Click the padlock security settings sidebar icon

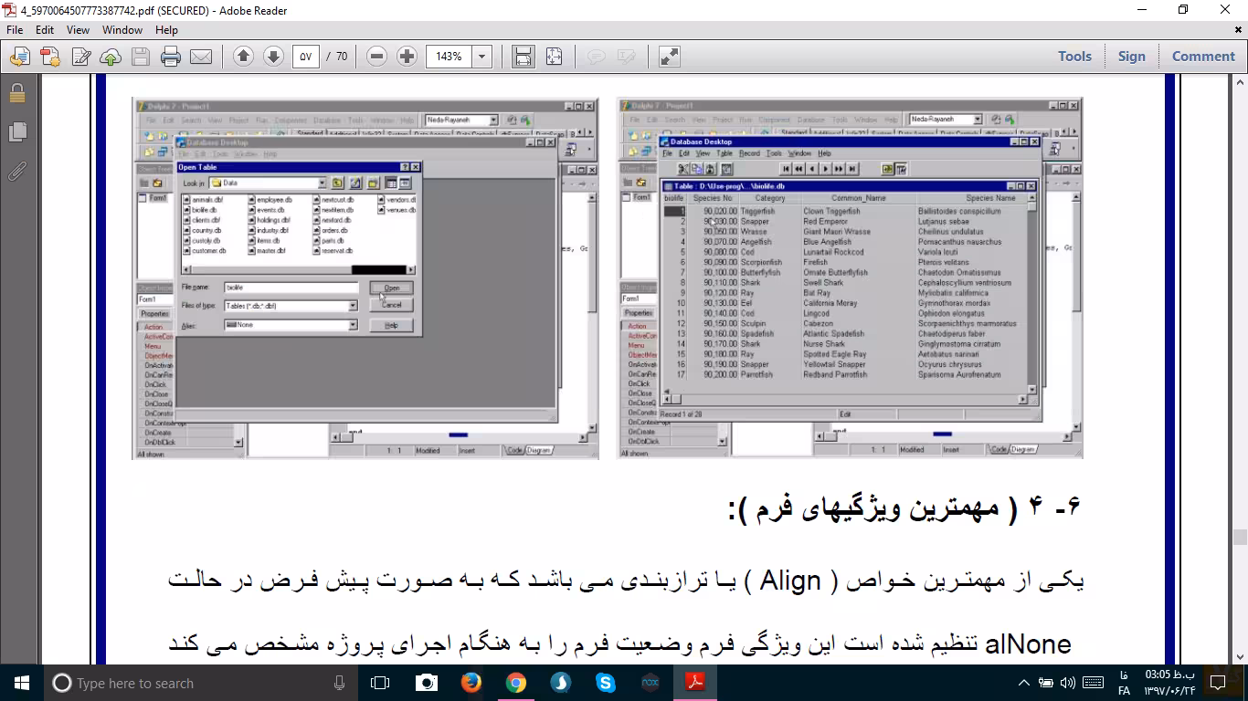click(x=16, y=93)
